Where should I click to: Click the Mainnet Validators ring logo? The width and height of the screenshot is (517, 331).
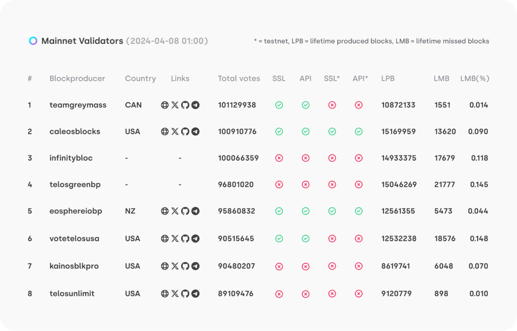(x=33, y=41)
